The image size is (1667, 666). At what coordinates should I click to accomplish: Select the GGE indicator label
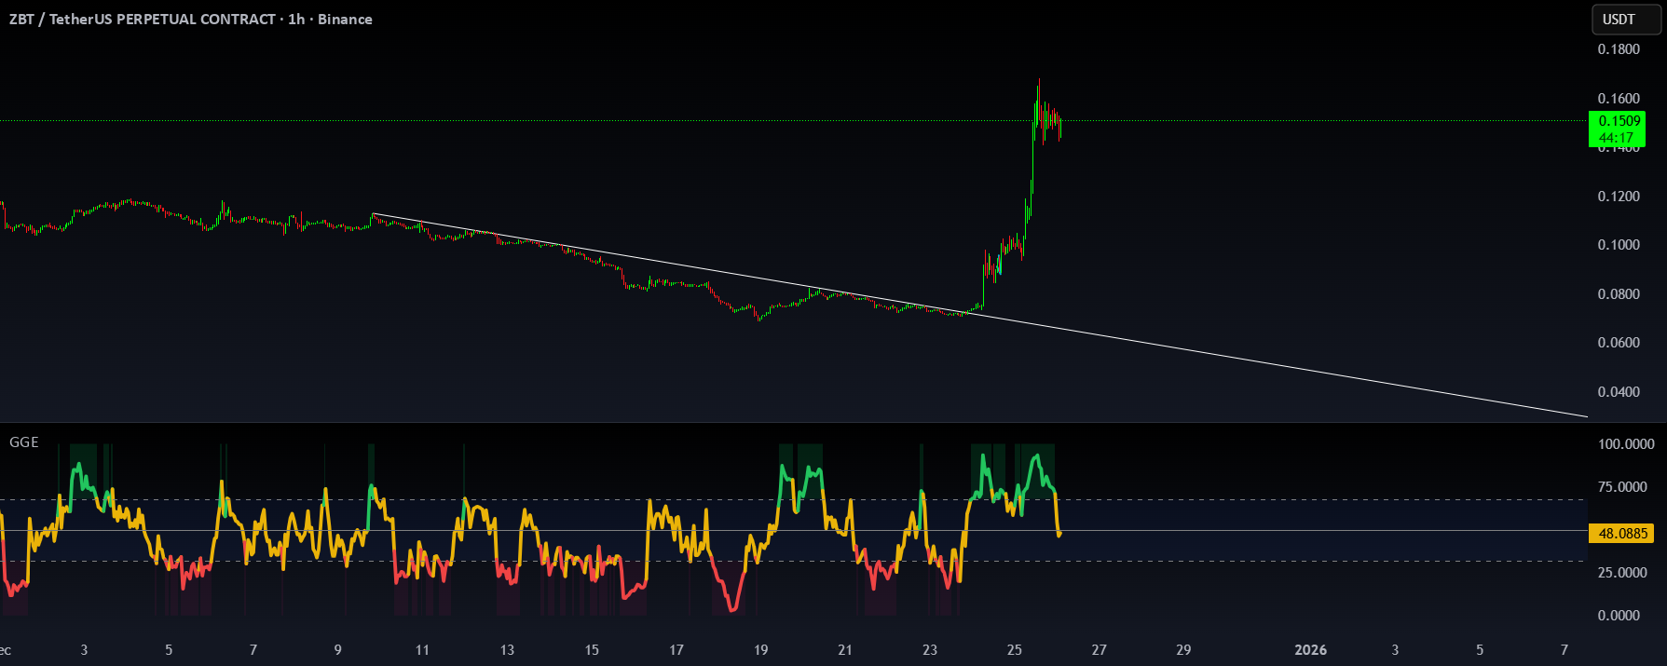tap(24, 442)
